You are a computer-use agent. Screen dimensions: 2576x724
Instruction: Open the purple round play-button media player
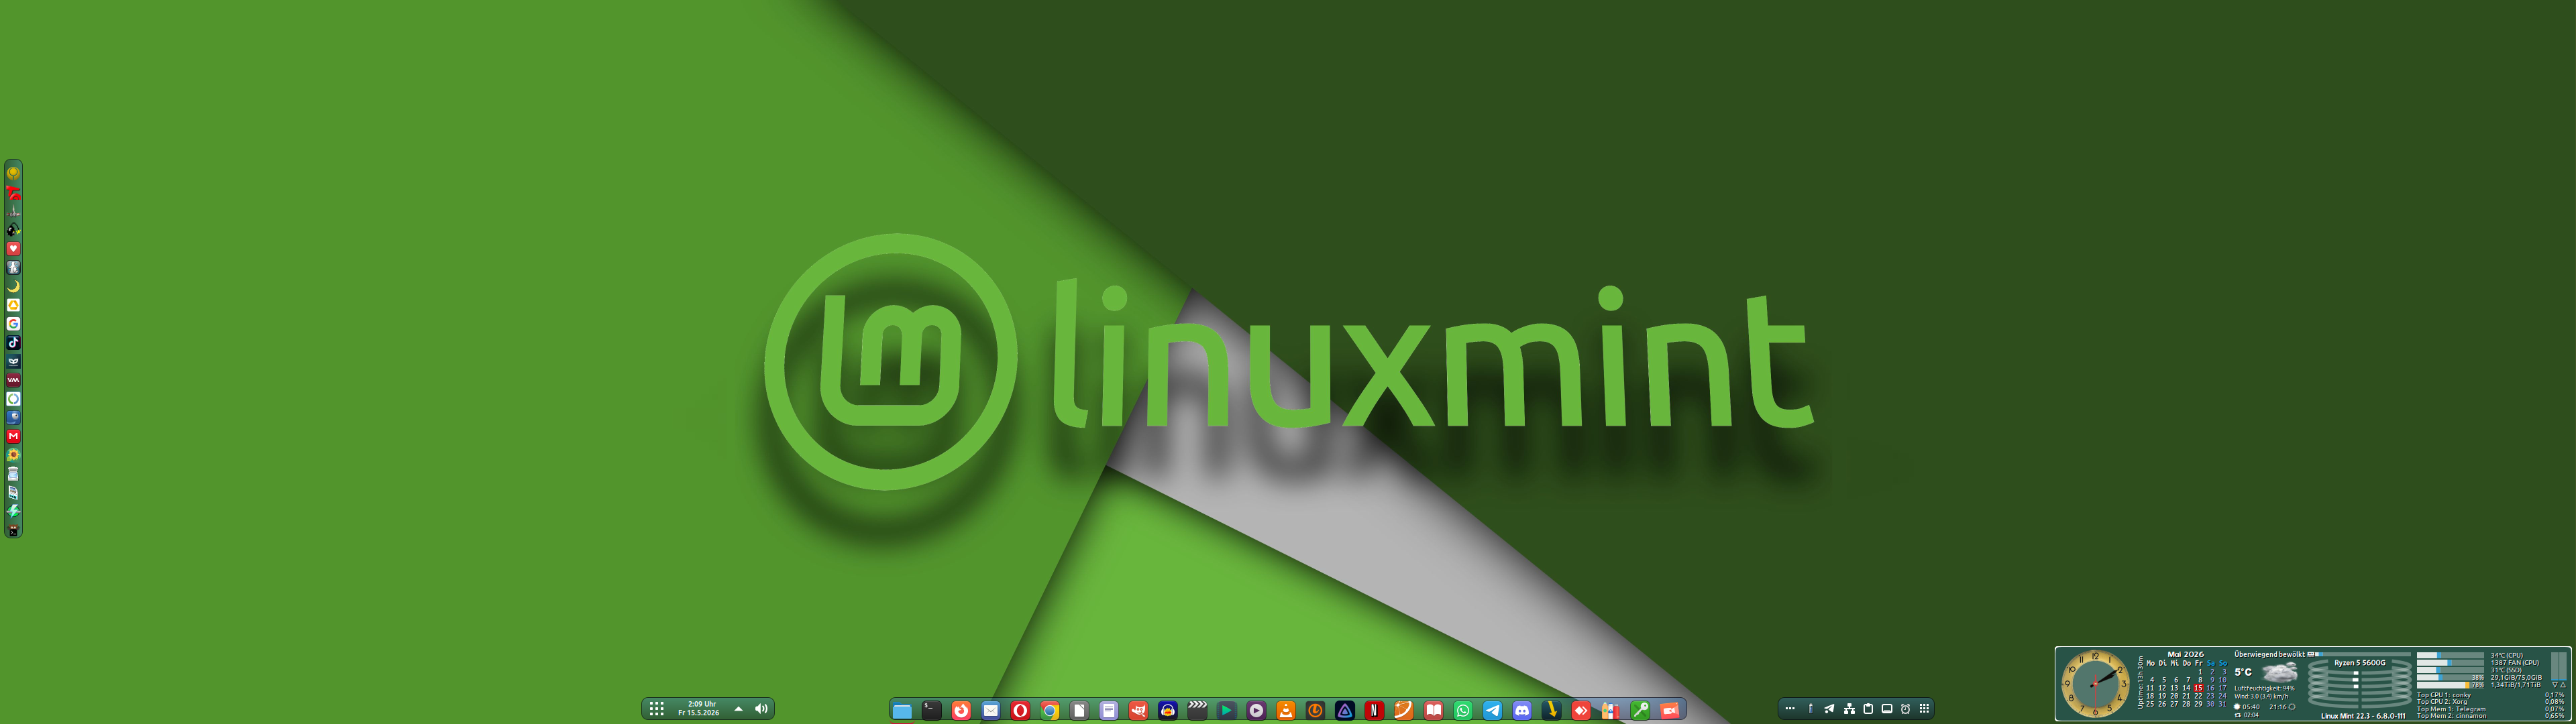pyautogui.click(x=1256, y=710)
